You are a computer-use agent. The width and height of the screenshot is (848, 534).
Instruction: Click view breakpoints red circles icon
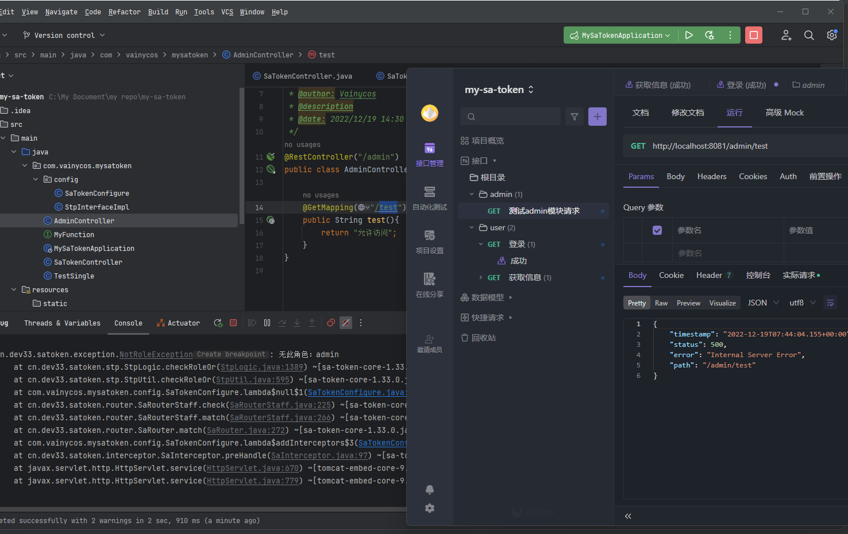(x=331, y=323)
